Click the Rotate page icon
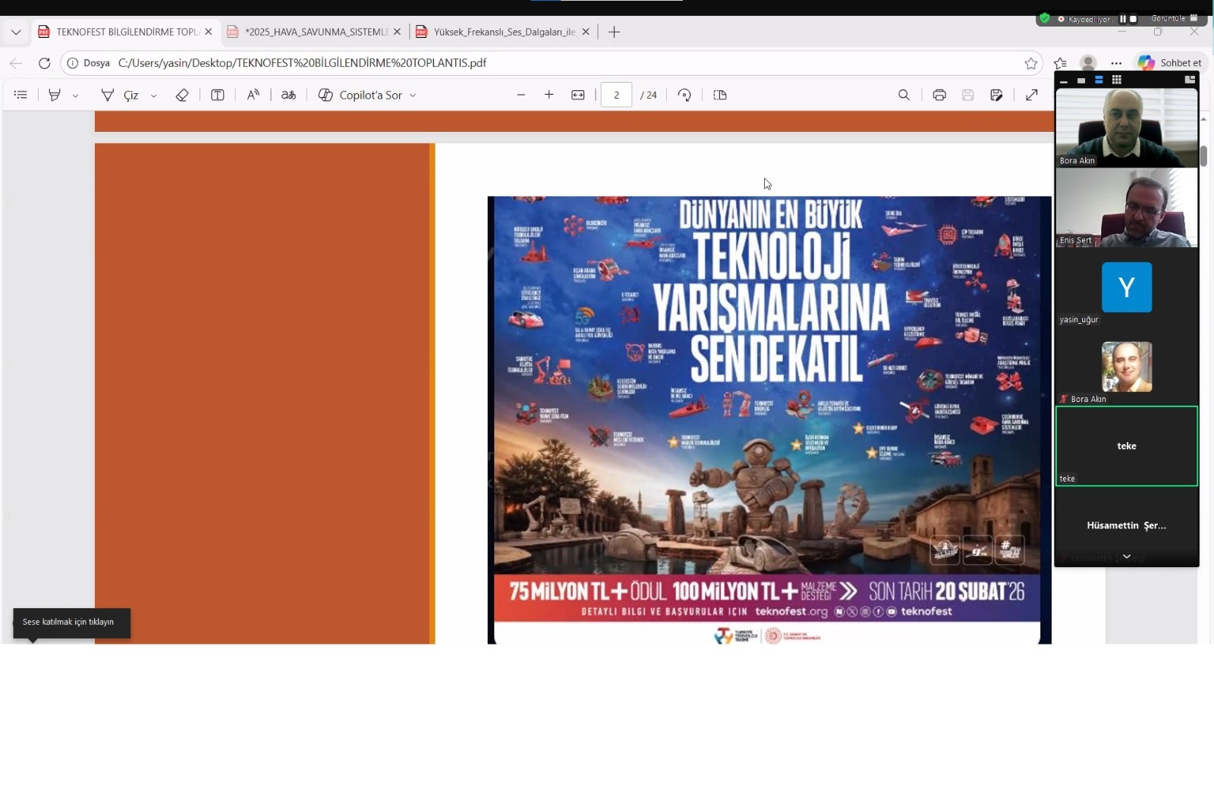The width and height of the screenshot is (1214, 800). (684, 95)
